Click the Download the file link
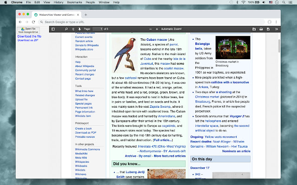 tap(29, 36)
